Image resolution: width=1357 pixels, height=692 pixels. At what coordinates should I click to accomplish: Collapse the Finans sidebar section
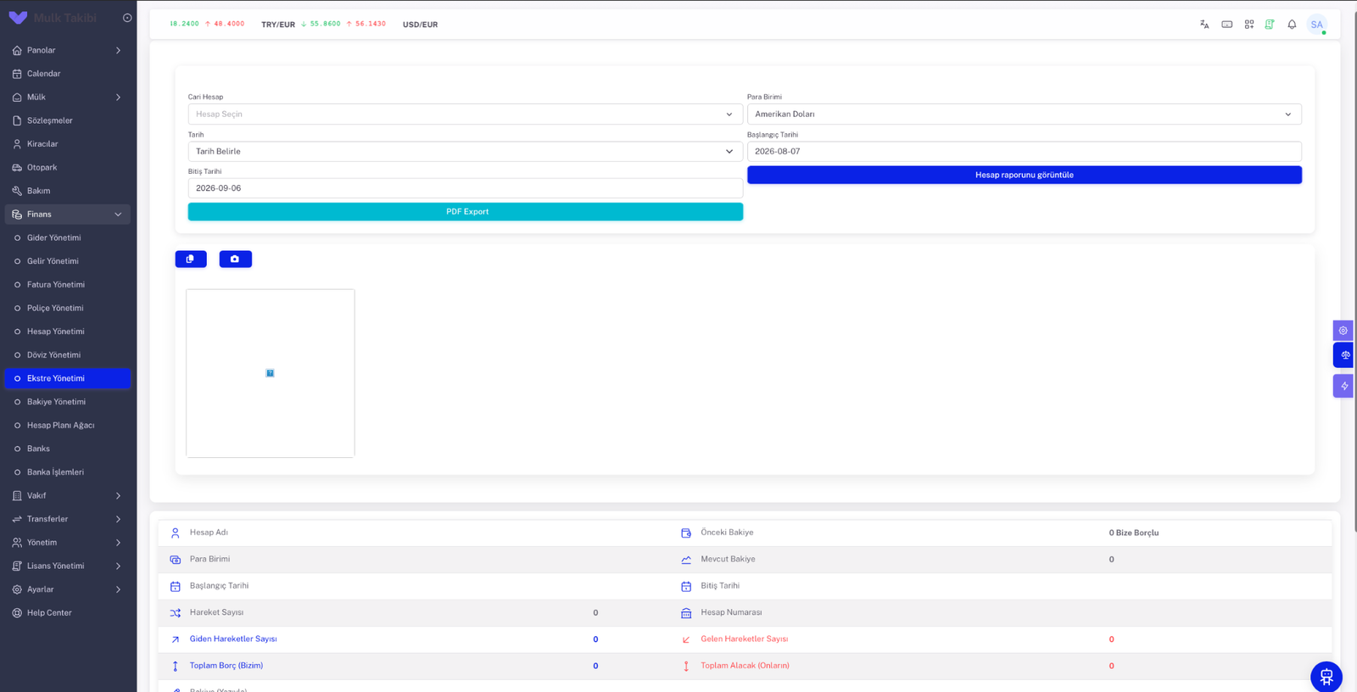(x=68, y=214)
